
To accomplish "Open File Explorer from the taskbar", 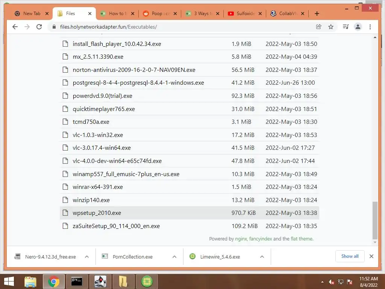I will click(x=30, y=281).
